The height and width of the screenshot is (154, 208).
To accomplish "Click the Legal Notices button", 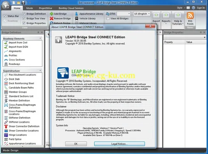I will click(x=119, y=144).
